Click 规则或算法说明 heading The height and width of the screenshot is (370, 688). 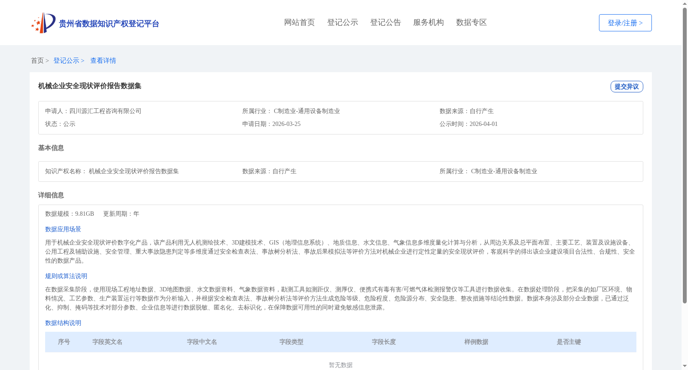(66, 276)
